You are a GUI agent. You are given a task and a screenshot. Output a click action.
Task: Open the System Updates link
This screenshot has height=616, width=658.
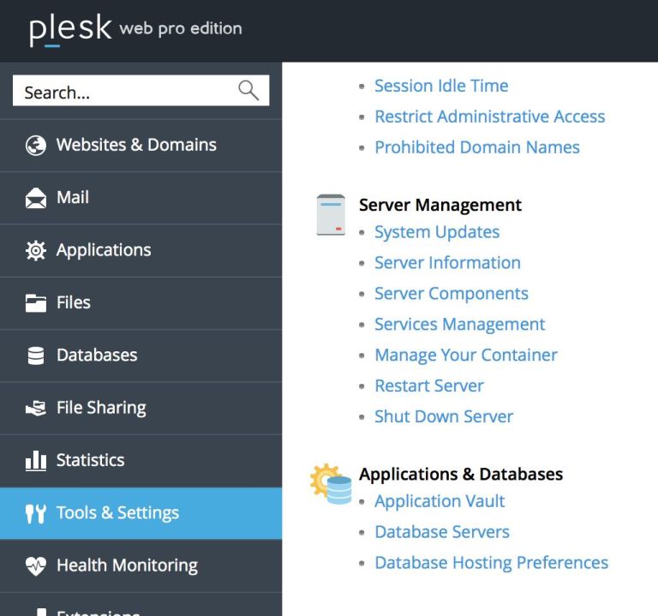(437, 232)
